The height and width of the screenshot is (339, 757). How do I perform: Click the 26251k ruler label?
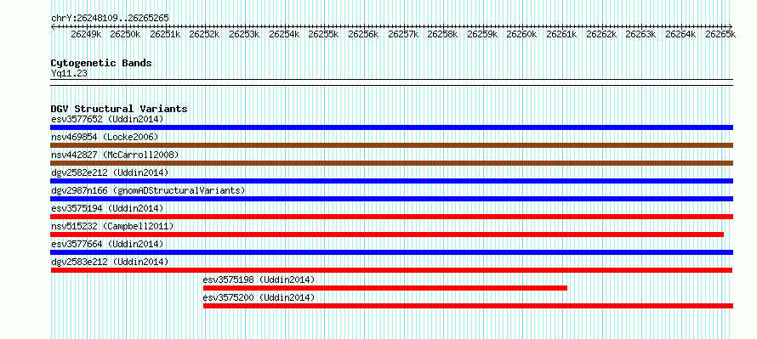[x=165, y=34]
